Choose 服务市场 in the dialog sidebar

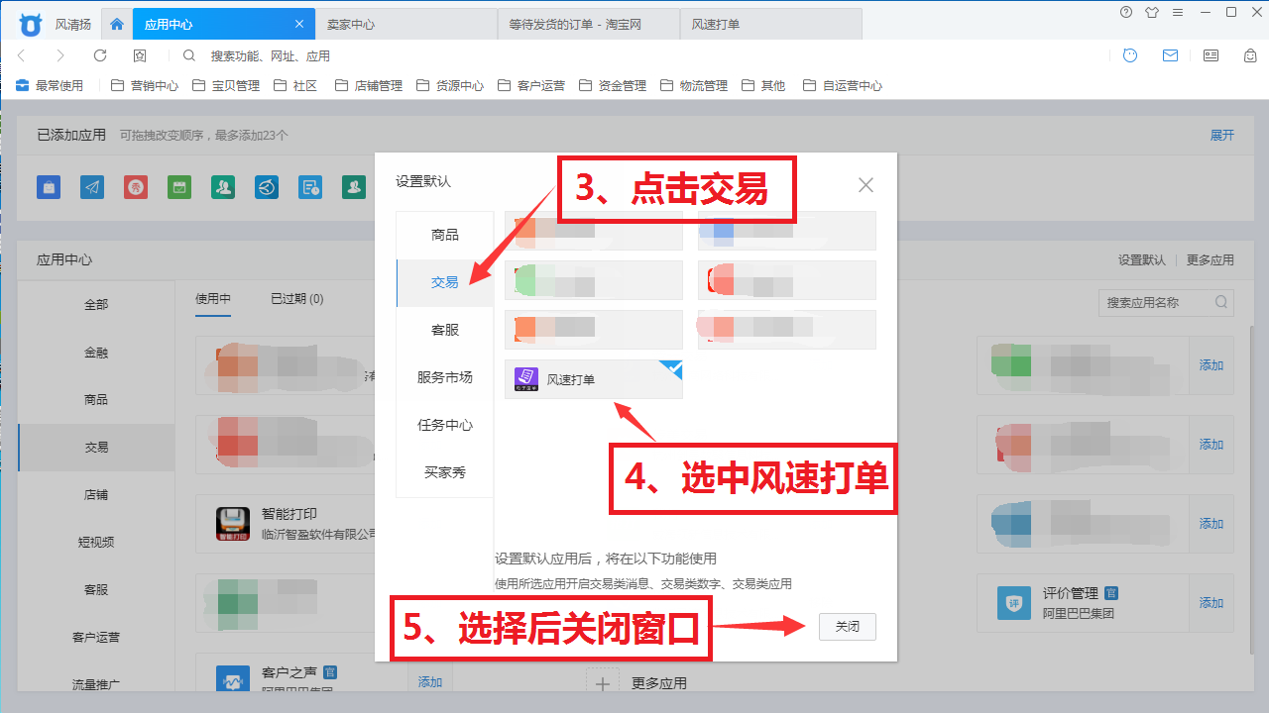click(445, 377)
